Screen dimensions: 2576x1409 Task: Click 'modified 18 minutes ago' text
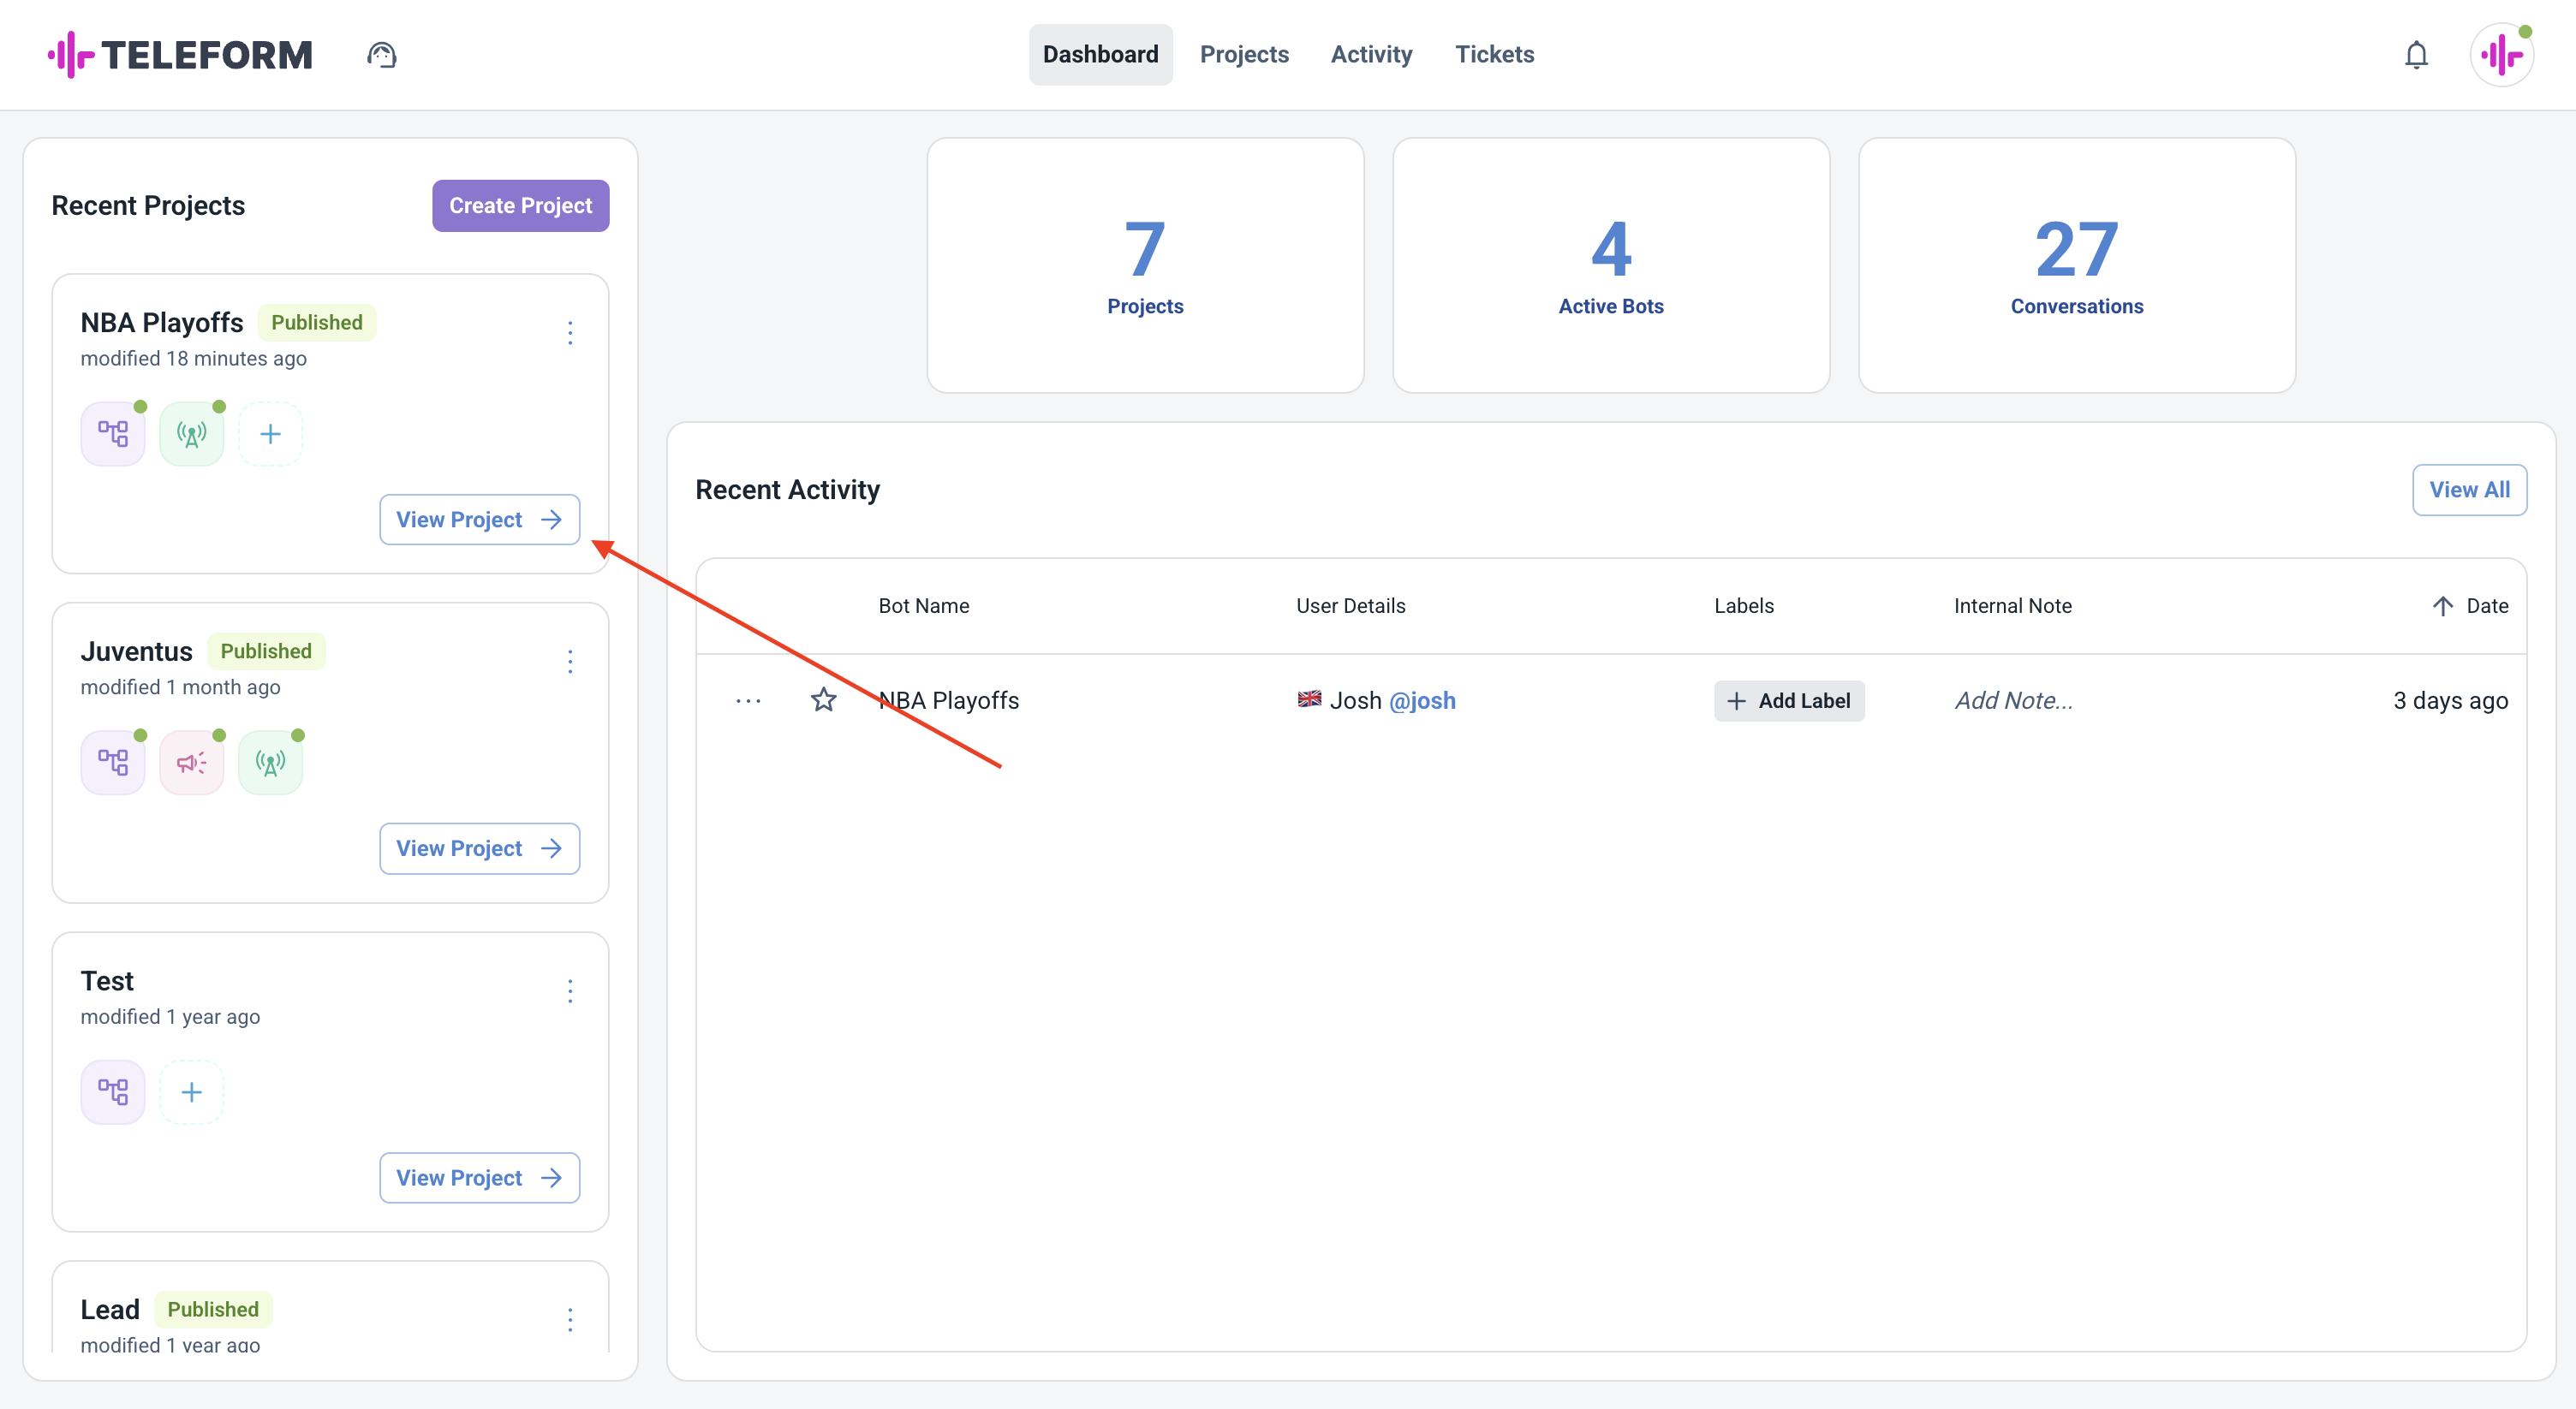[x=194, y=358]
